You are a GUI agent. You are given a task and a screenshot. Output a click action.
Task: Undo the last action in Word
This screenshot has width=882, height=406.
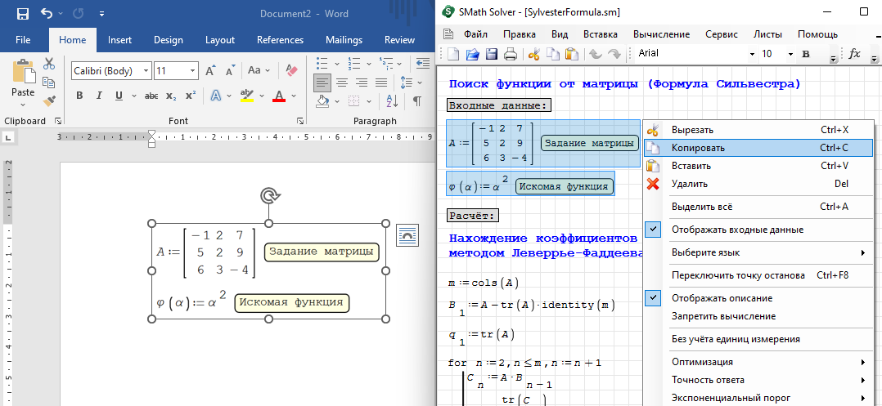(46, 13)
